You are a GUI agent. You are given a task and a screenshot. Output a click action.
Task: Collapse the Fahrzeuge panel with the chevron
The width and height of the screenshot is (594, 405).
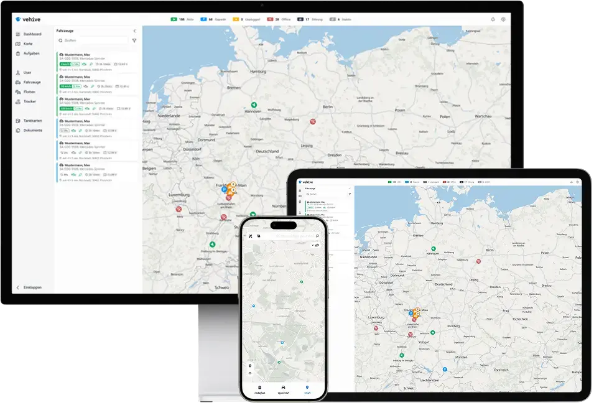coord(134,32)
